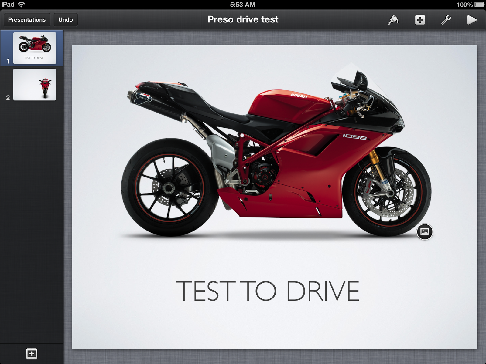Go back to Presentations
Image resolution: width=486 pixels, height=364 pixels.
click(x=27, y=20)
